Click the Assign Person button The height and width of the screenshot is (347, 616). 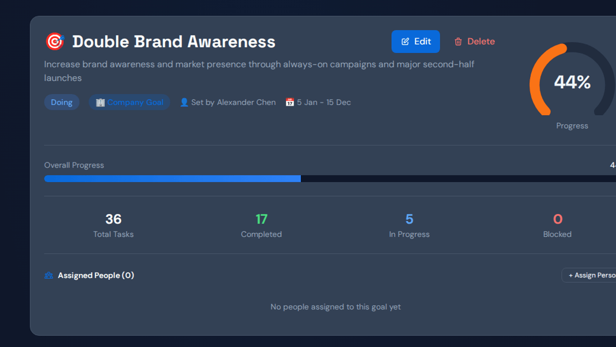coord(589,275)
